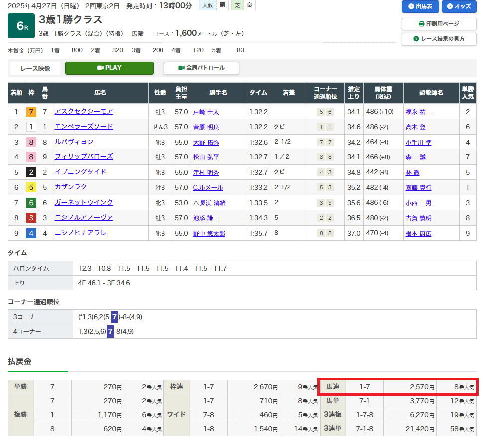Open trainer 高木 登 link

coord(415,127)
